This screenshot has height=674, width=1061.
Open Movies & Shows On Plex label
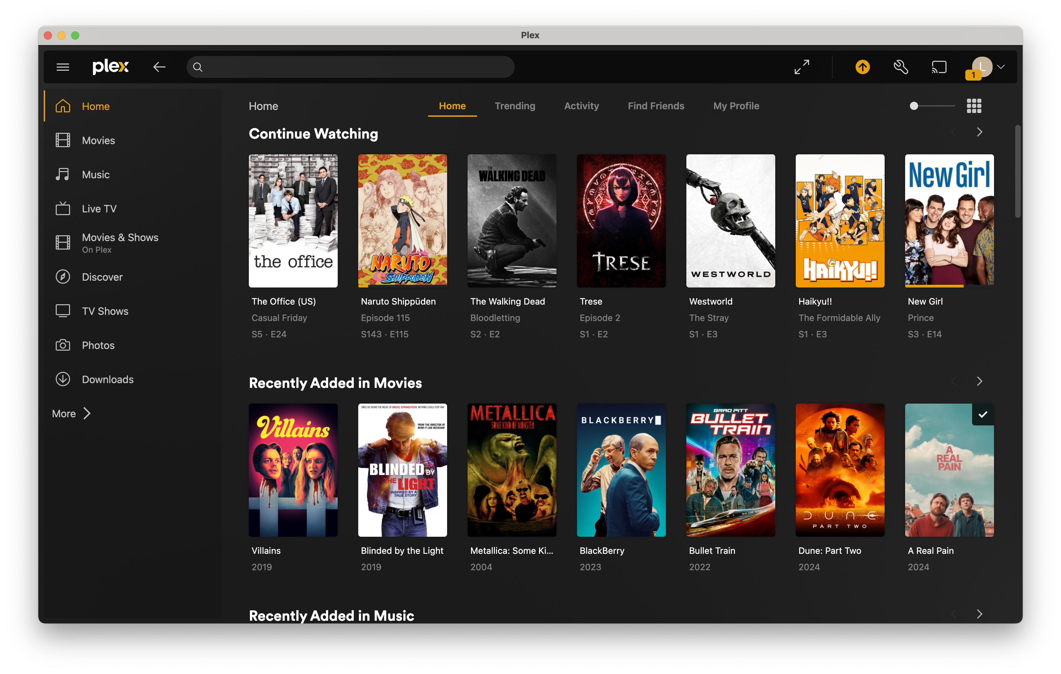click(x=120, y=243)
